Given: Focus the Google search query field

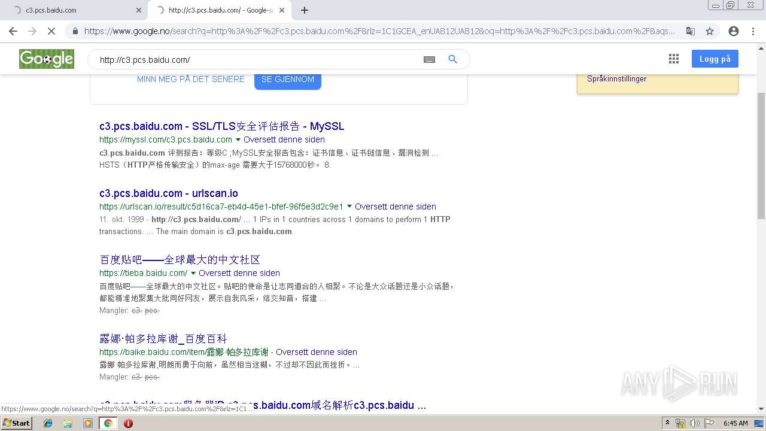Looking at the screenshot, I should (x=257, y=59).
